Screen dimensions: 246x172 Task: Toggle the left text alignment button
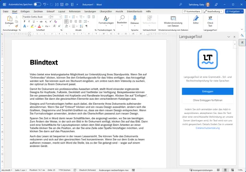point(66,22)
